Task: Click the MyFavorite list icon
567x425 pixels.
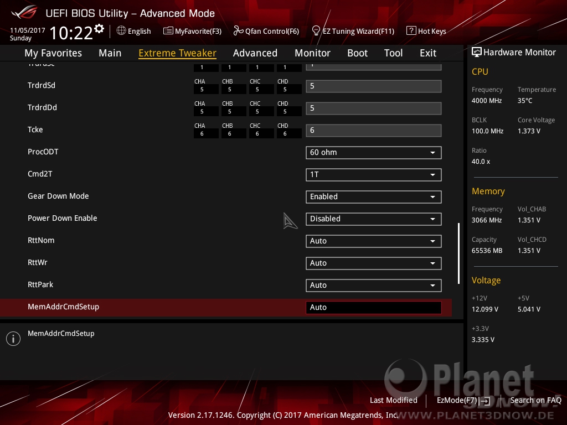Action: pos(168,31)
